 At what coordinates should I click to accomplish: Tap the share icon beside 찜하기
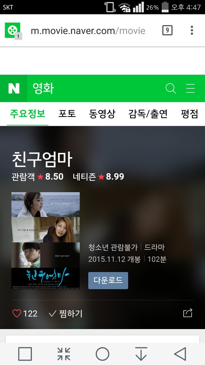pos(188,313)
